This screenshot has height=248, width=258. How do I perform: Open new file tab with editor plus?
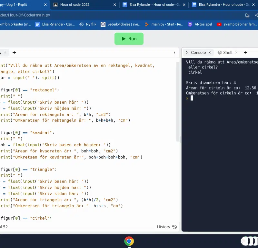(14, 53)
